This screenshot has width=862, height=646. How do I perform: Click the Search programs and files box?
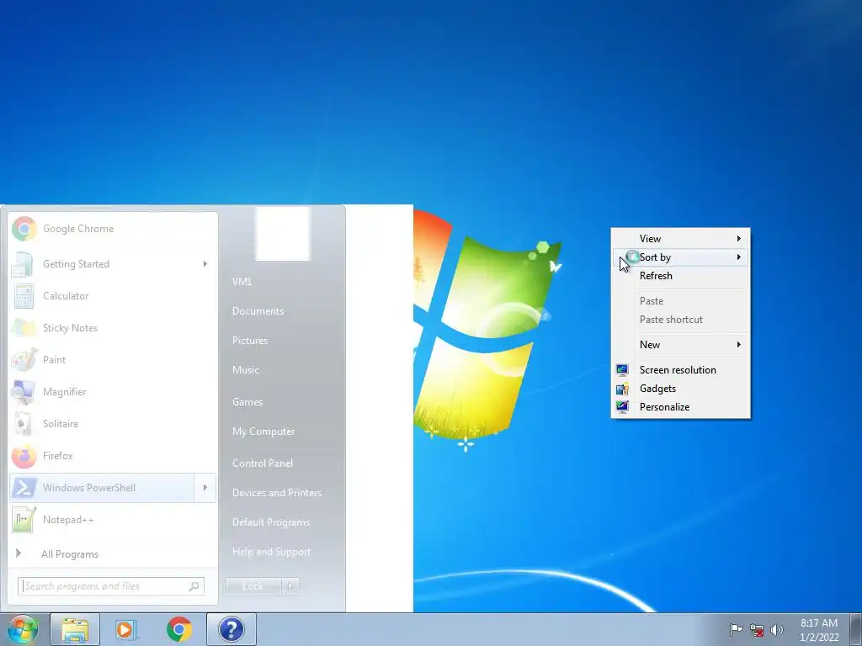point(111,586)
